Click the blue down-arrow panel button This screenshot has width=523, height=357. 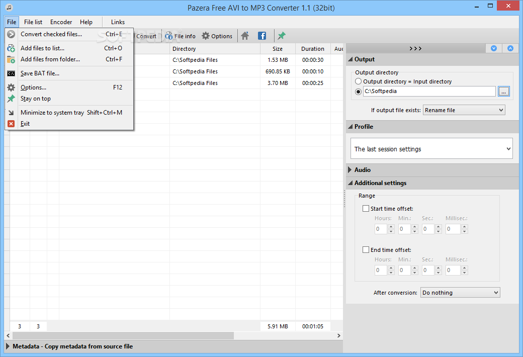pos(494,48)
